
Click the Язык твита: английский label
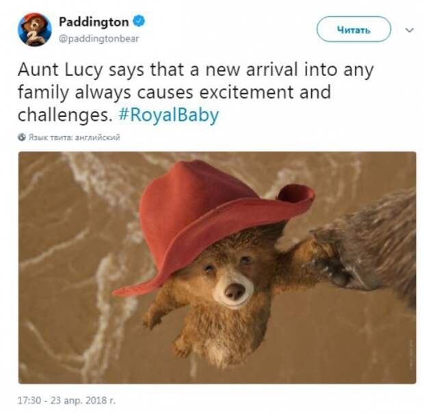click(74, 137)
